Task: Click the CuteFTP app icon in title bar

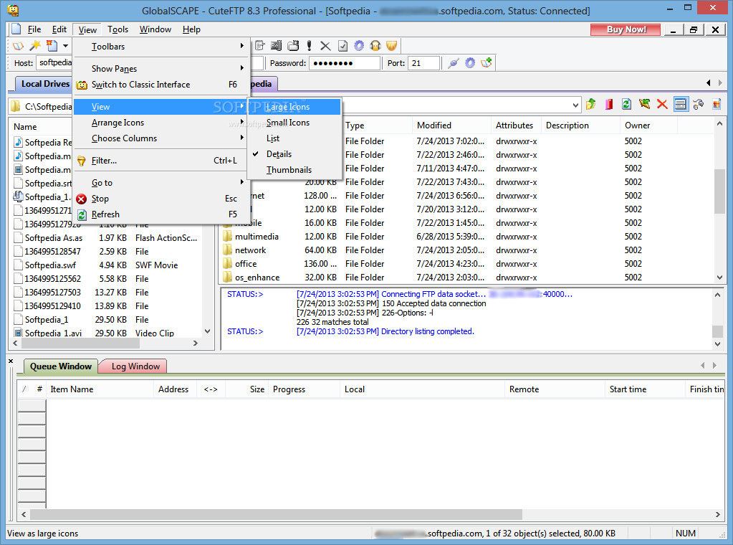Action: [13, 10]
